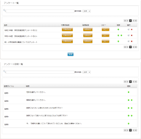Screen dimensions: 141x139
Task: Move 設問3 up with the green arrow
Action: click(131, 108)
